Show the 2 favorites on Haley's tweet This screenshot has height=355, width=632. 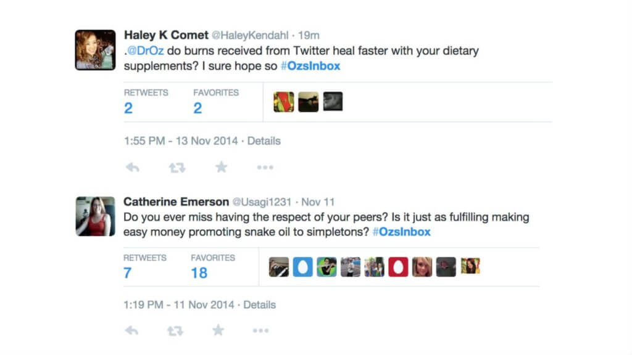click(197, 108)
